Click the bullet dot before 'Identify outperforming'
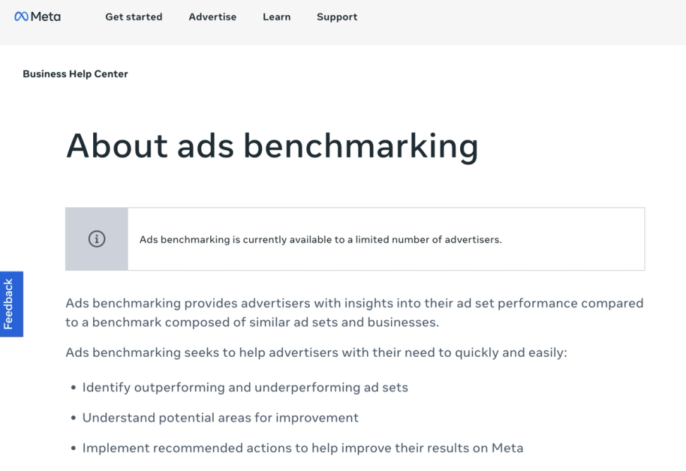The width and height of the screenshot is (686, 471). coord(73,388)
